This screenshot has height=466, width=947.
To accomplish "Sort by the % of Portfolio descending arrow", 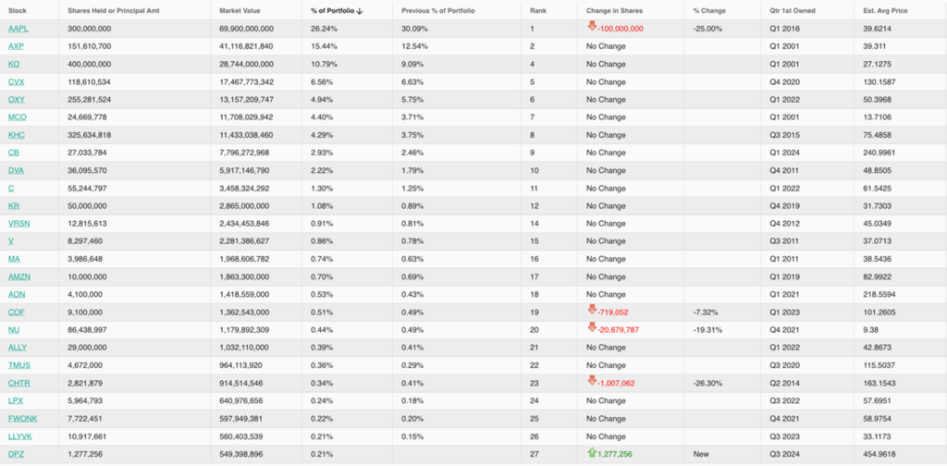I will pyautogui.click(x=359, y=10).
